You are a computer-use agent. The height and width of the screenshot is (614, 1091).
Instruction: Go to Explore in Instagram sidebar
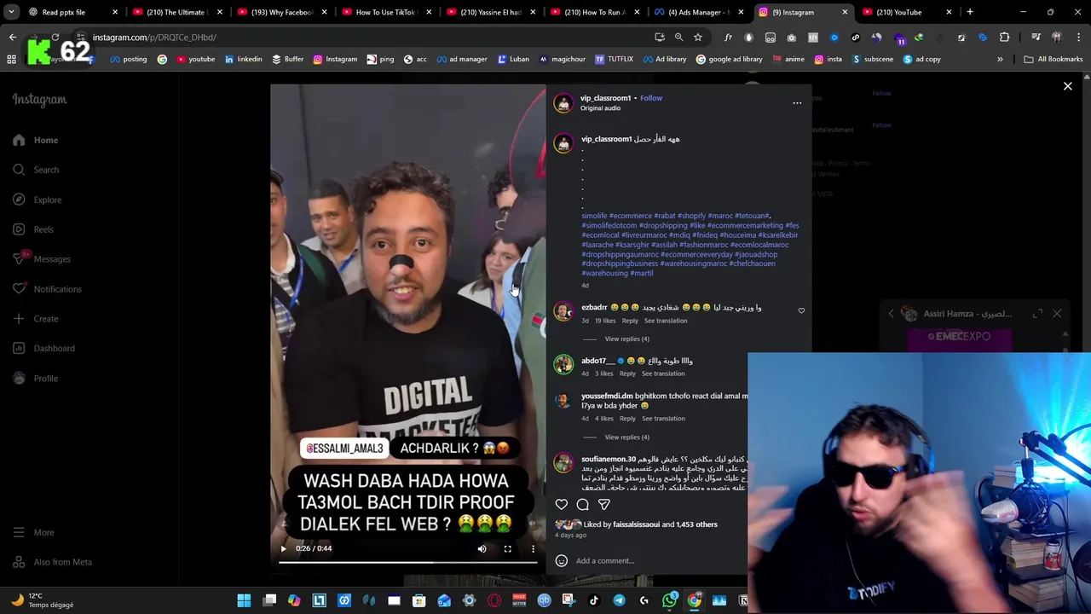point(37,200)
